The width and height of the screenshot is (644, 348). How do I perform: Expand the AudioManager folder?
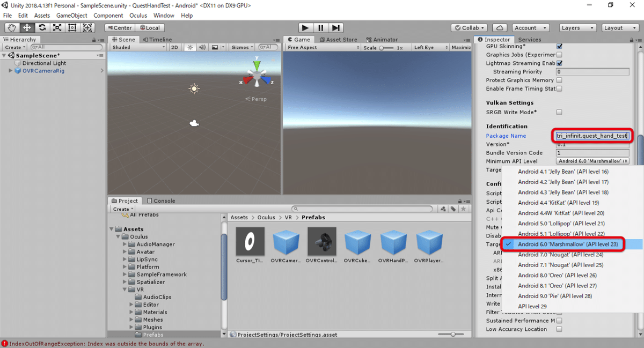125,245
